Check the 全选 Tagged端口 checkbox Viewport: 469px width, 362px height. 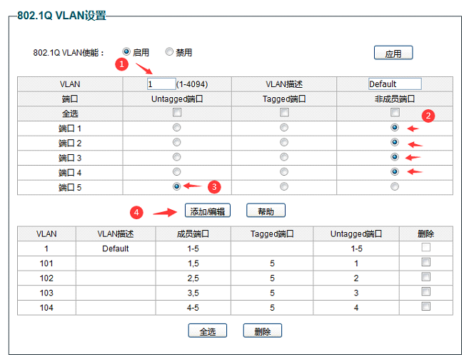click(284, 113)
